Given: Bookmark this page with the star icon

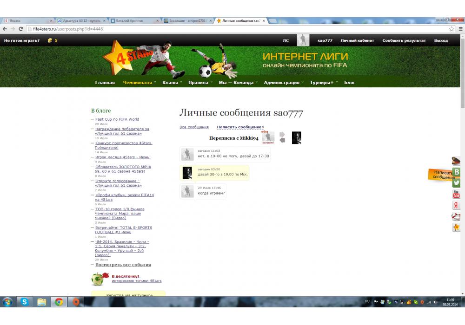Looking at the screenshot, I should (451, 29).
